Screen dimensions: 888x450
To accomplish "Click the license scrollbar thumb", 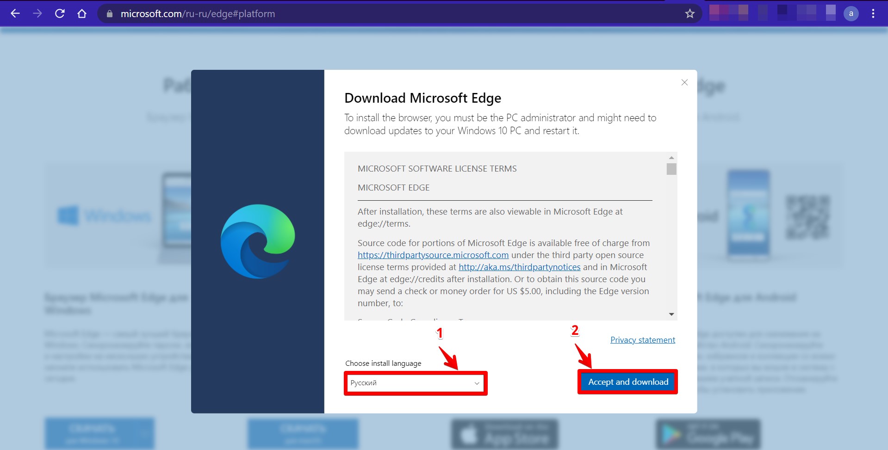I will click(671, 169).
